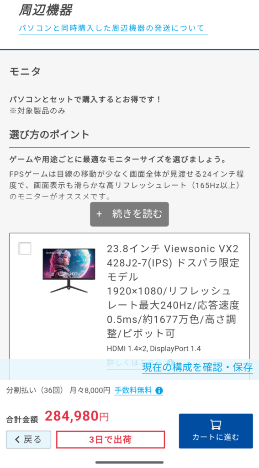259x468 pixels.
Task: Go back with the 戻る button
Action: pos(29,439)
